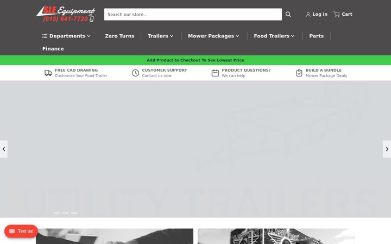Click the Contact us now link

(156, 76)
